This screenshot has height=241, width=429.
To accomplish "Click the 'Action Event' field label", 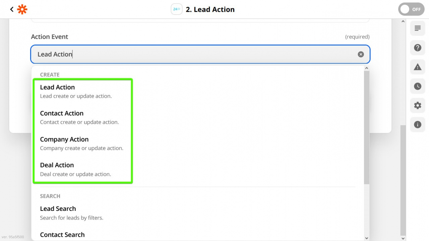I will pyautogui.click(x=50, y=37).
